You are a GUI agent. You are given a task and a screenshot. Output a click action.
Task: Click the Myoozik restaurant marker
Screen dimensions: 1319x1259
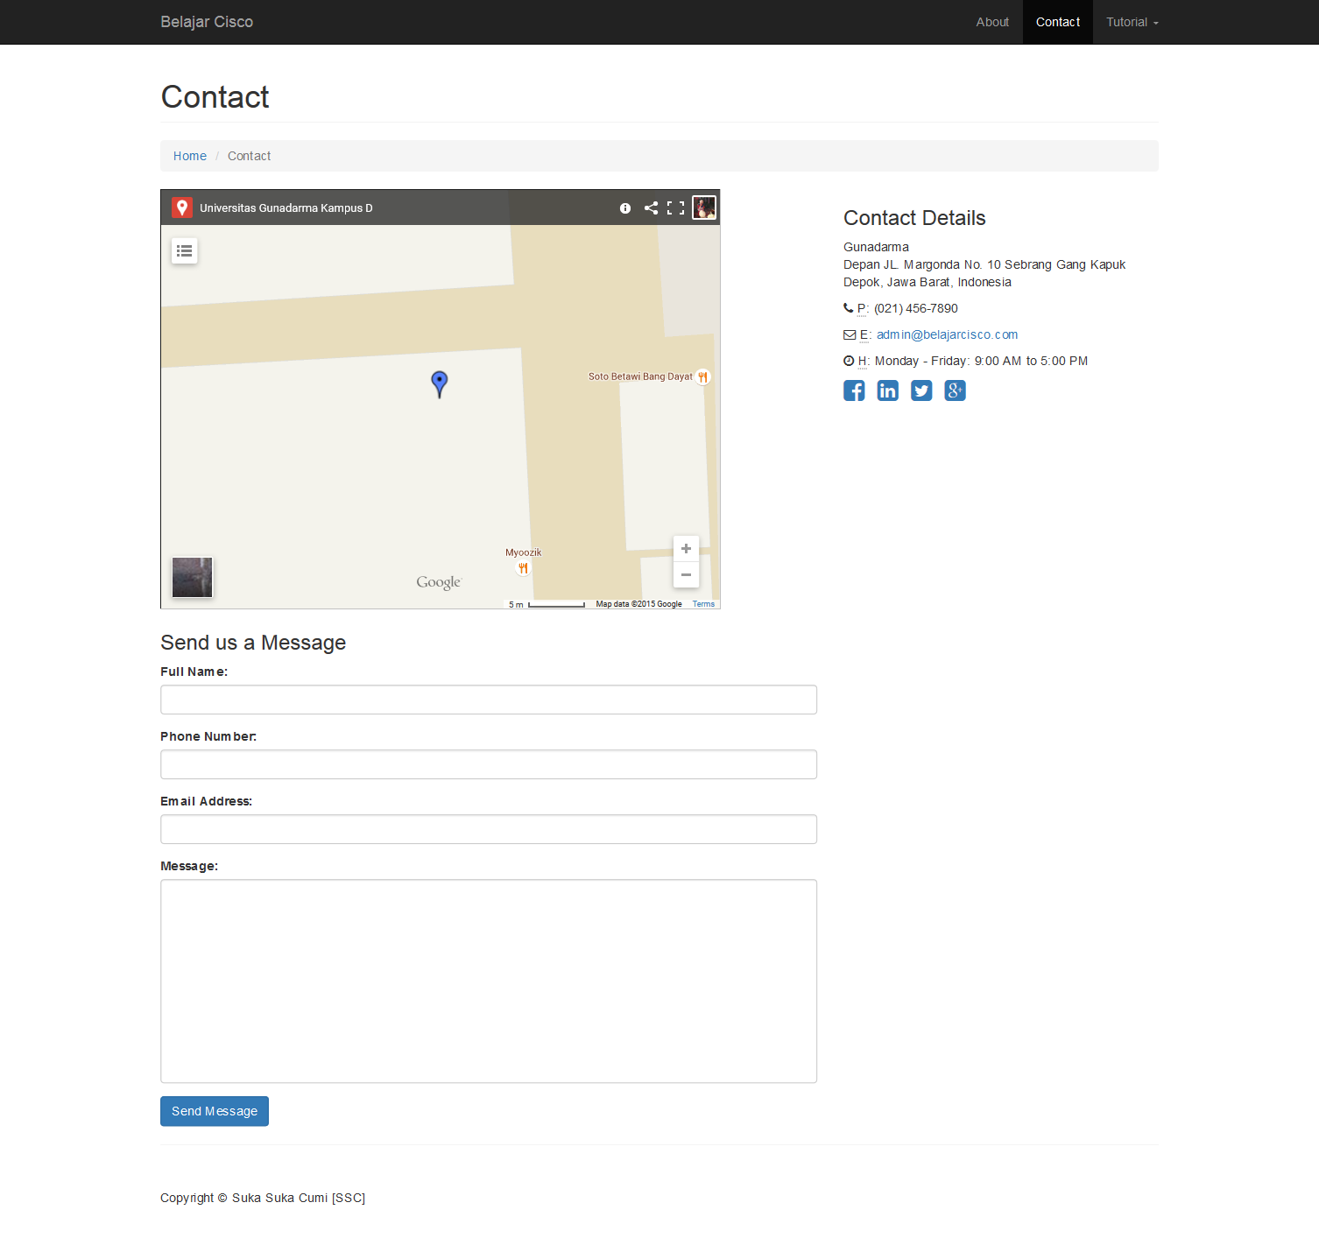523,568
